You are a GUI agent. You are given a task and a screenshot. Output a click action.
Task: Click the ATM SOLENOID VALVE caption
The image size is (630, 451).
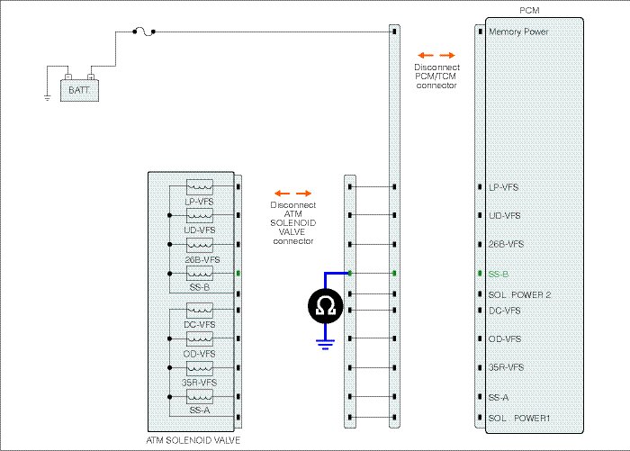193,440
